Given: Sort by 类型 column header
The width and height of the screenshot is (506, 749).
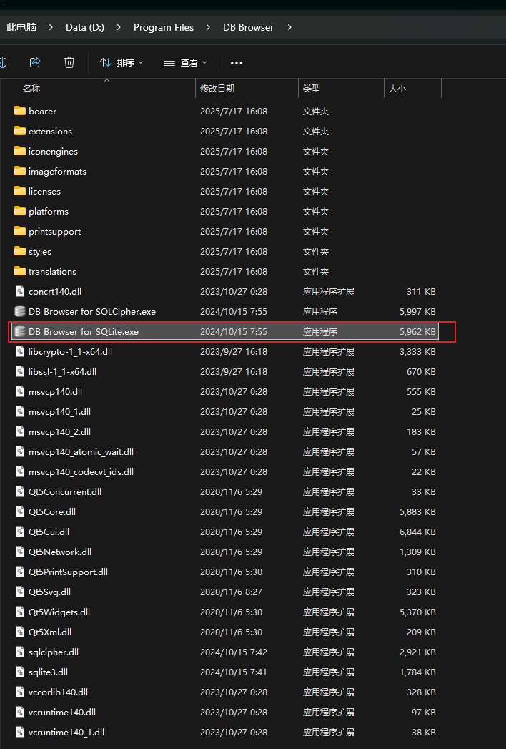Looking at the screenshot, I should tap(311, 89).
